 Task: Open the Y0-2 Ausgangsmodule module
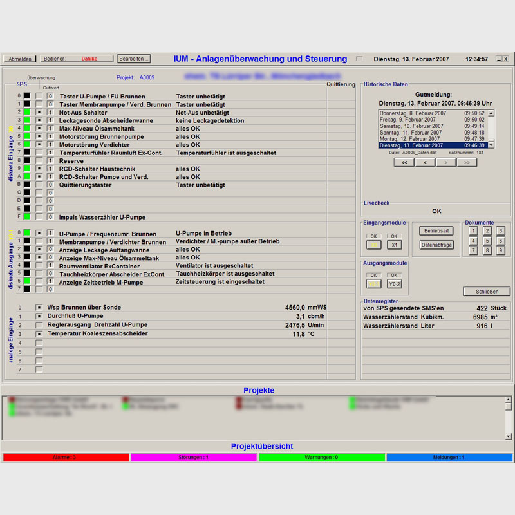[395, 284]
